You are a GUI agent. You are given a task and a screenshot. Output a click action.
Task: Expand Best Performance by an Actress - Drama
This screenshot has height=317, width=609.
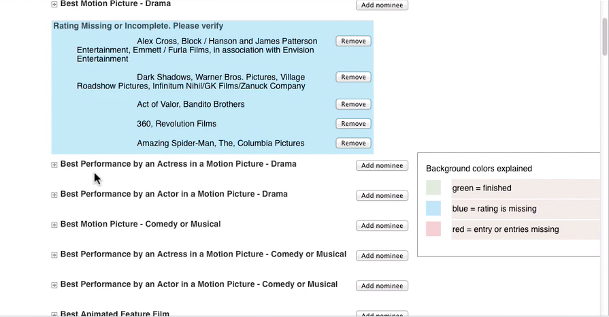click(x=54, y=165)
